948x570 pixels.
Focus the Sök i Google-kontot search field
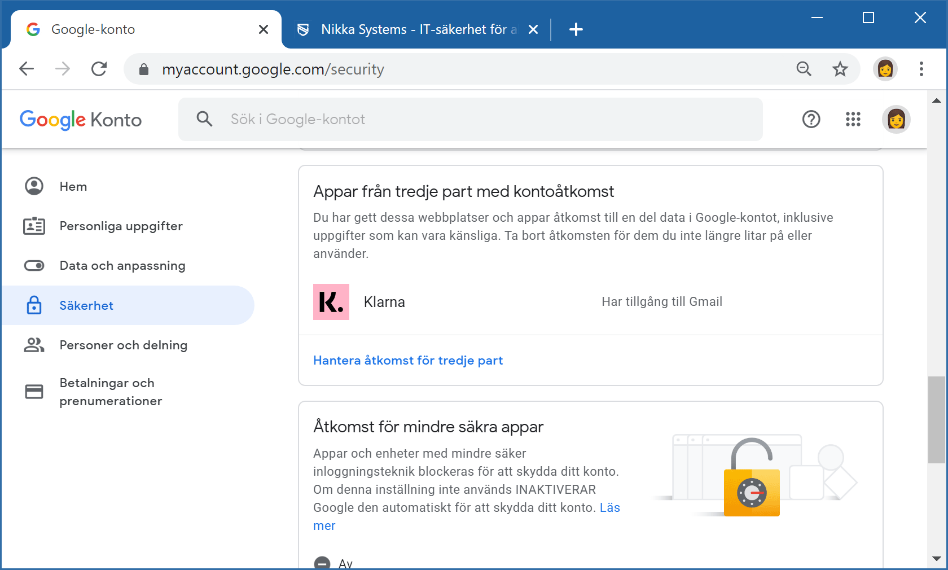(x=471, y=119)
